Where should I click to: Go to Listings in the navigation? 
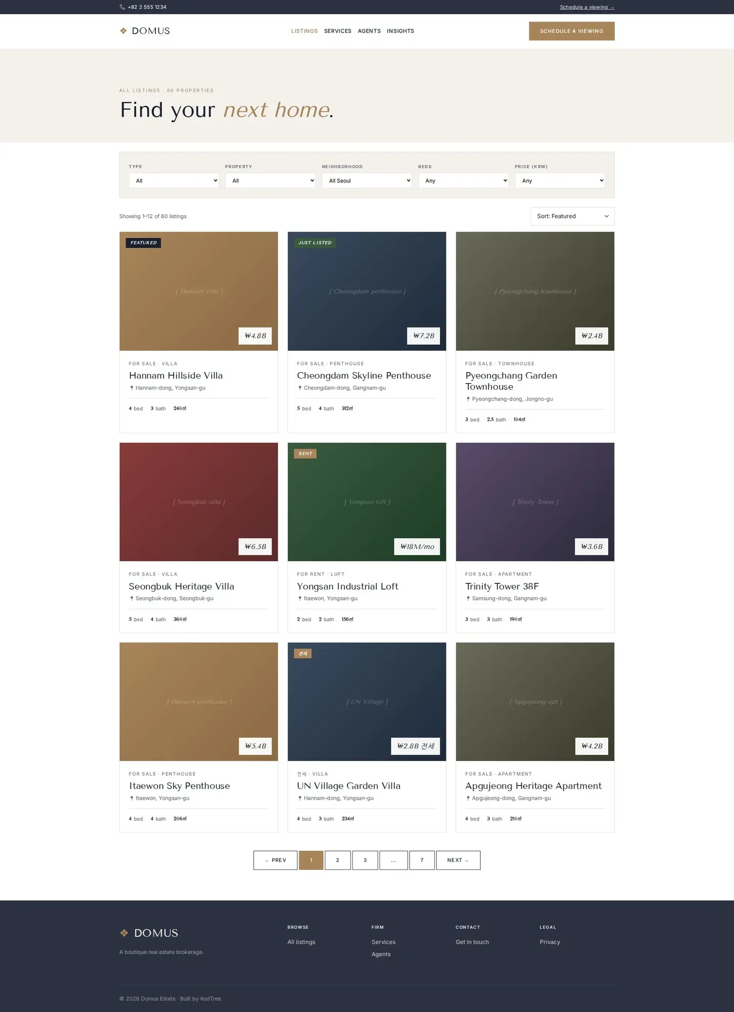pos(304,31)
